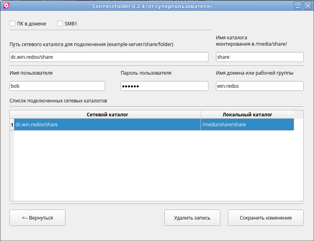This screenshot has height=241, width=314.
Task: Select the dc.win.redos/share table cell
Action: pos(107,125)
